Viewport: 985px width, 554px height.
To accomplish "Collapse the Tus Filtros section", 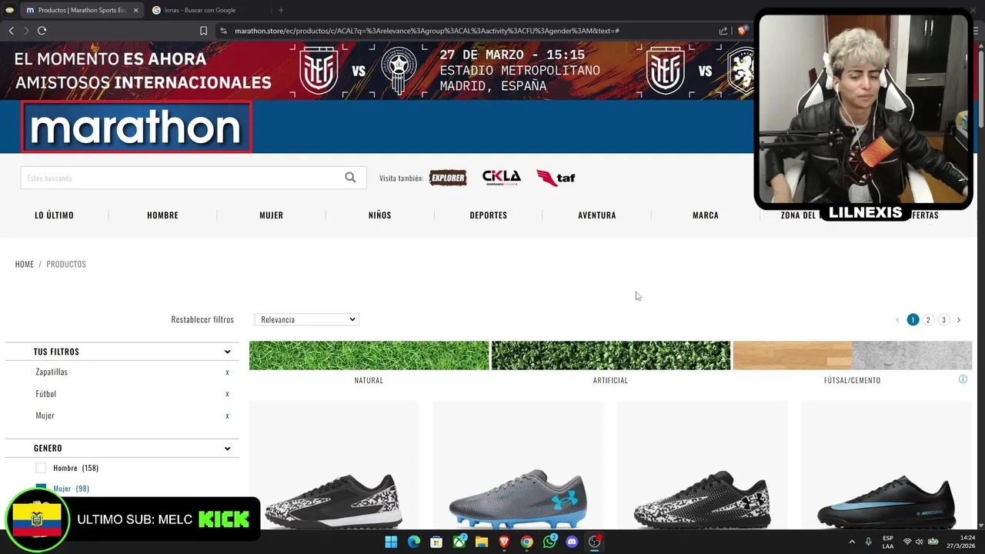I will (x=227, y=352).
